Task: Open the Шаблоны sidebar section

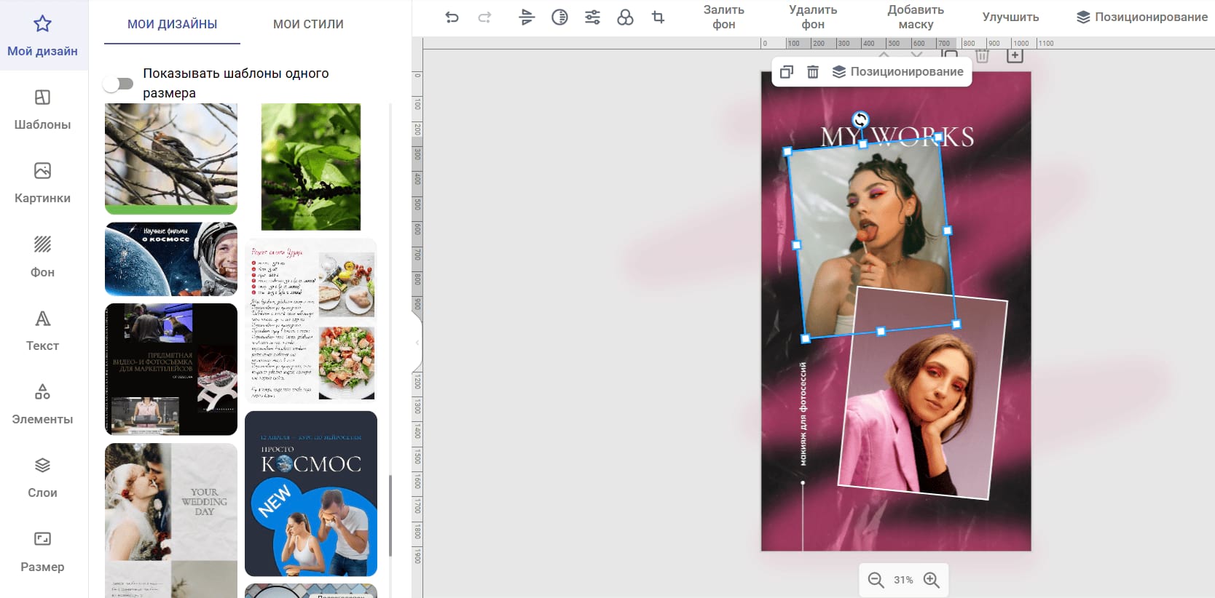Action: point(42,109)
